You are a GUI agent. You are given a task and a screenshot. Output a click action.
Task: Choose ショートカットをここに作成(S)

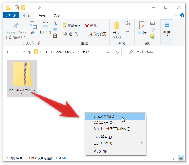115,129
